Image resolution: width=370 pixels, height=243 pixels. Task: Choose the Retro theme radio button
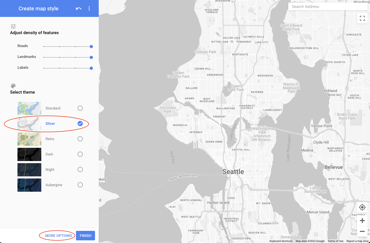[80, 139]
